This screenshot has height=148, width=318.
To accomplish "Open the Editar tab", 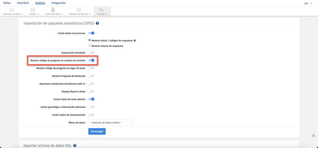I will [7, 3].
